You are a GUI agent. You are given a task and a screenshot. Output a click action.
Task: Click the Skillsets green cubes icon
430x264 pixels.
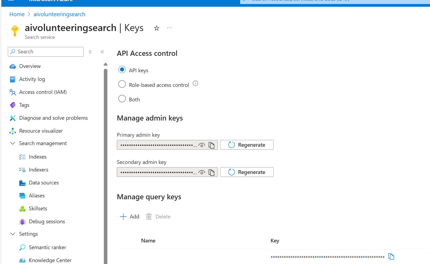pos(22,209)
